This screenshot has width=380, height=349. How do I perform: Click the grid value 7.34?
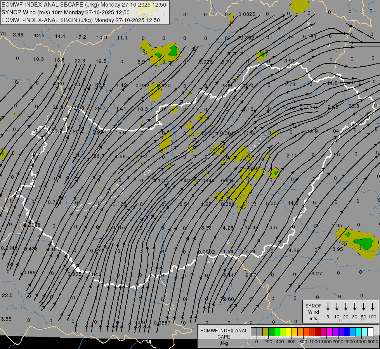(250, 251)
